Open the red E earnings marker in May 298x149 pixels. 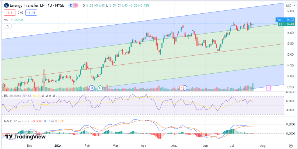181,88
